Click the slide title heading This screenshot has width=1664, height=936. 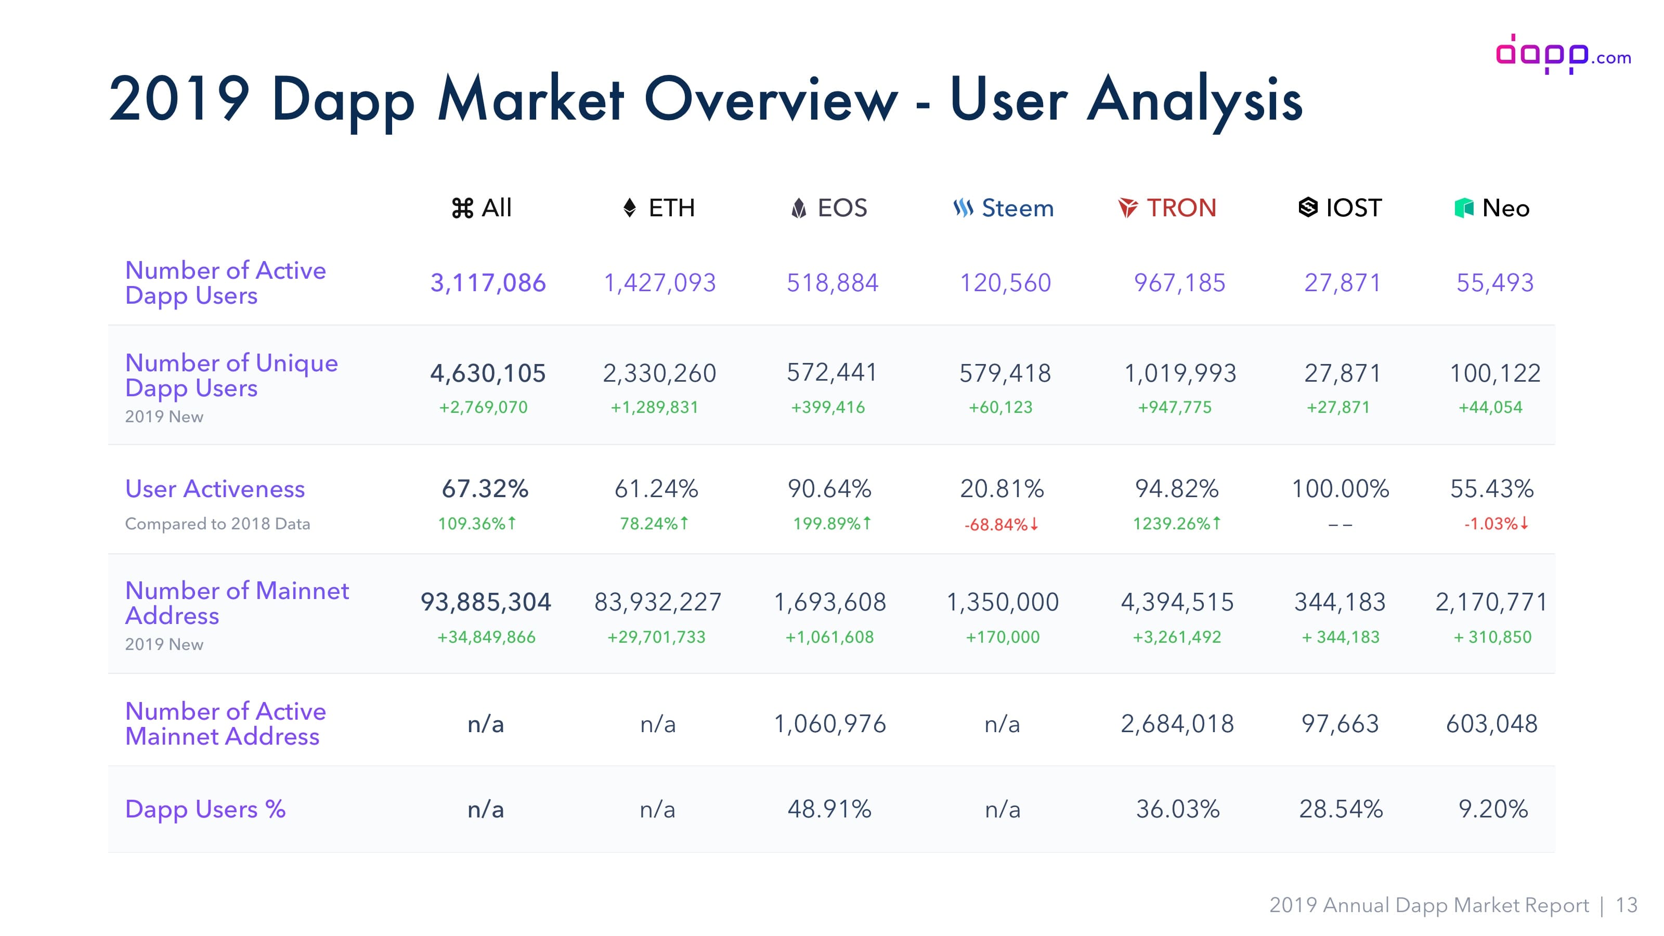706,99
